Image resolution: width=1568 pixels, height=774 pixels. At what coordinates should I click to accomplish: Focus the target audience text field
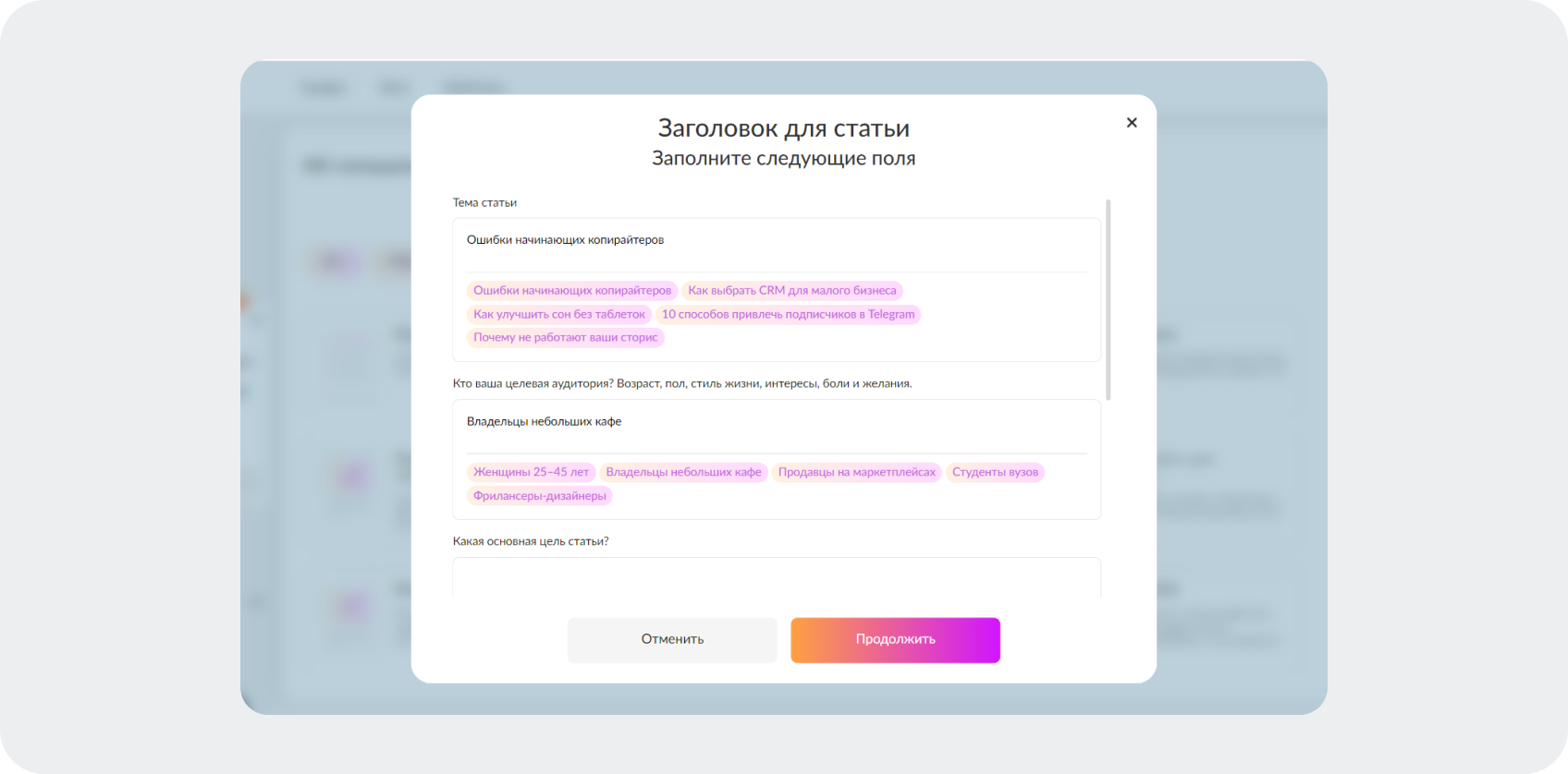[777, 427]
